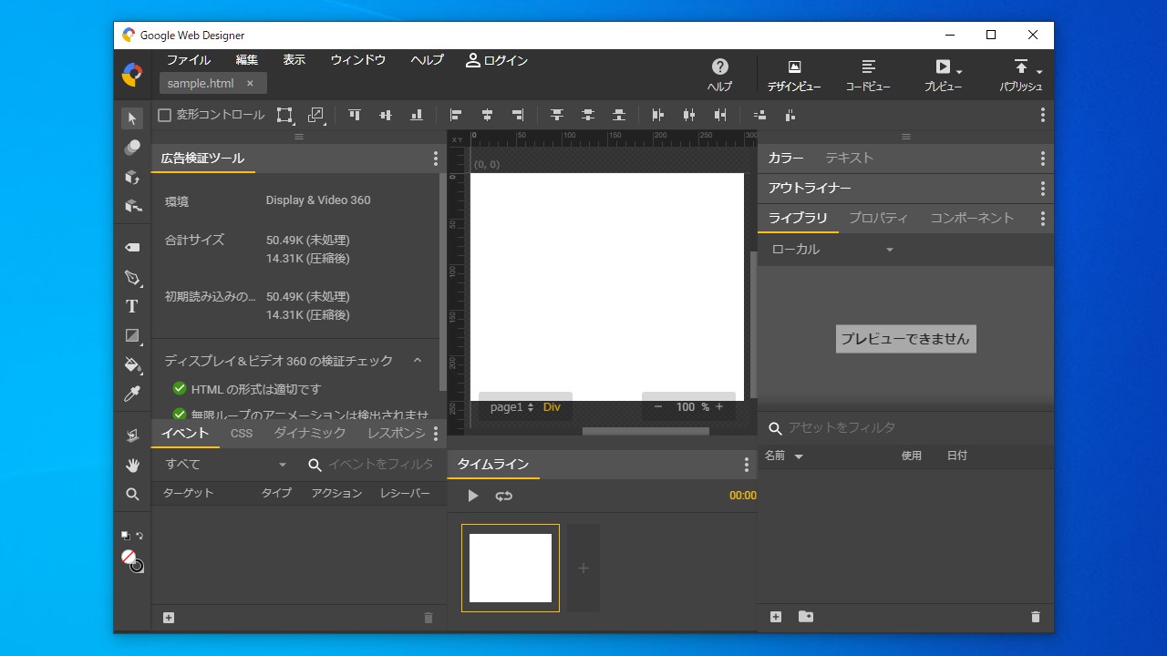Switch to コードビュー

click(868, 75)
